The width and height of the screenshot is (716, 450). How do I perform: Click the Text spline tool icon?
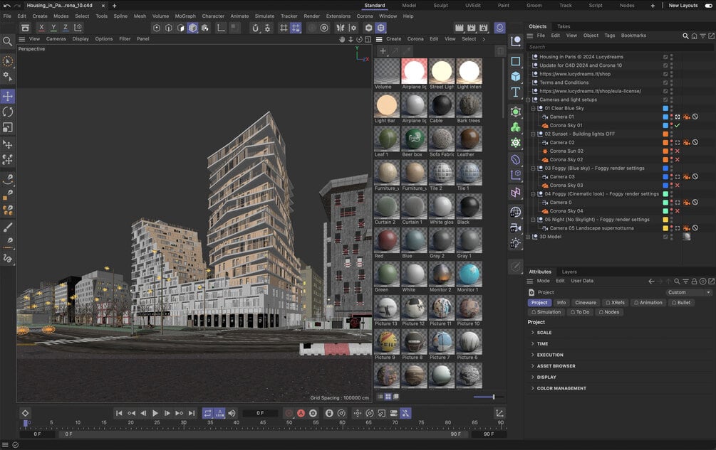coord(515,92)
